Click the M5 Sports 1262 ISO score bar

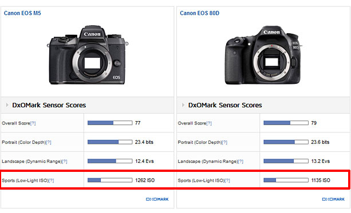(x=110, y=180)
